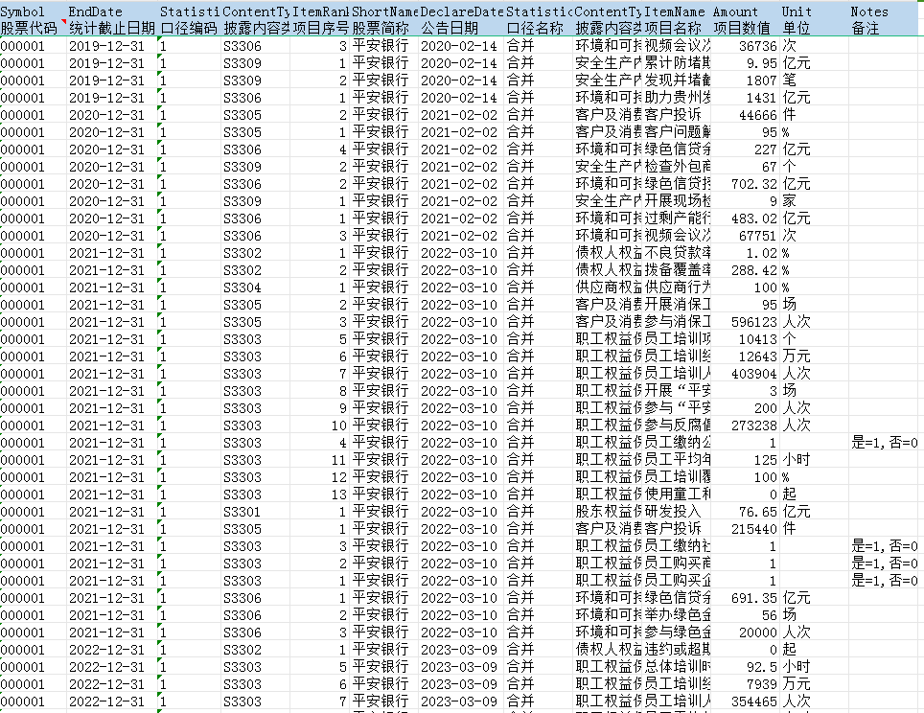
Task: Select amount cell 288.42
Action: coord(746,270)
